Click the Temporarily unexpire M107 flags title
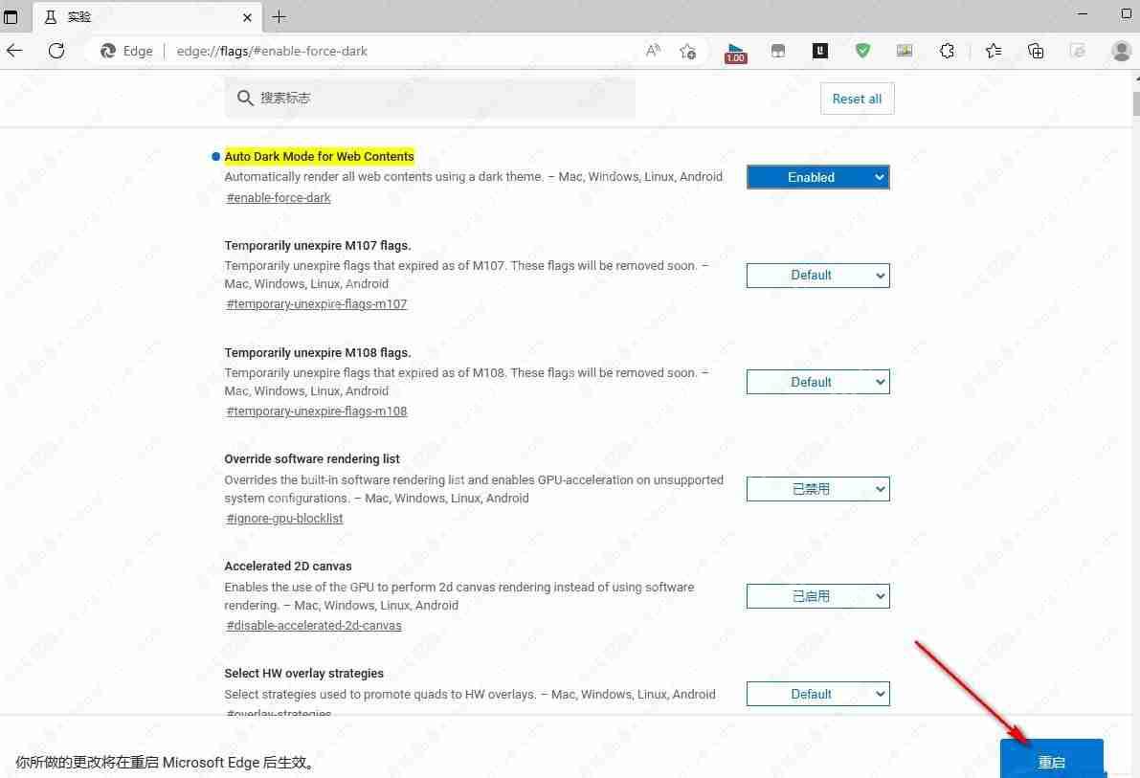 (318, 245)
